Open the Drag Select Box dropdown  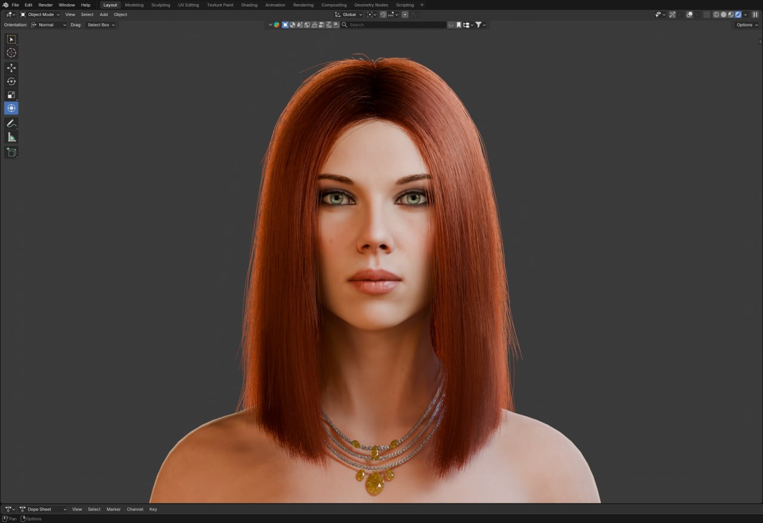pos(100,25)
